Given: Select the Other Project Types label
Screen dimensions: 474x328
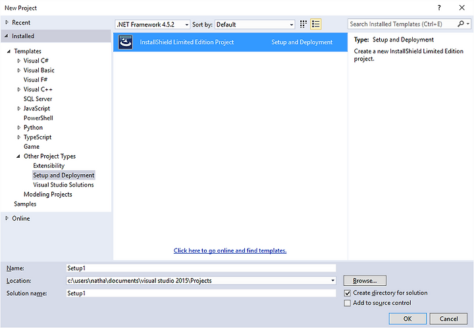Looking at the screenshot, I should [x=49, y=156].
